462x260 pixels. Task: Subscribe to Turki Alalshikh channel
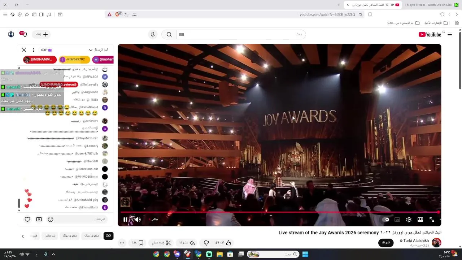click(386, 243)
